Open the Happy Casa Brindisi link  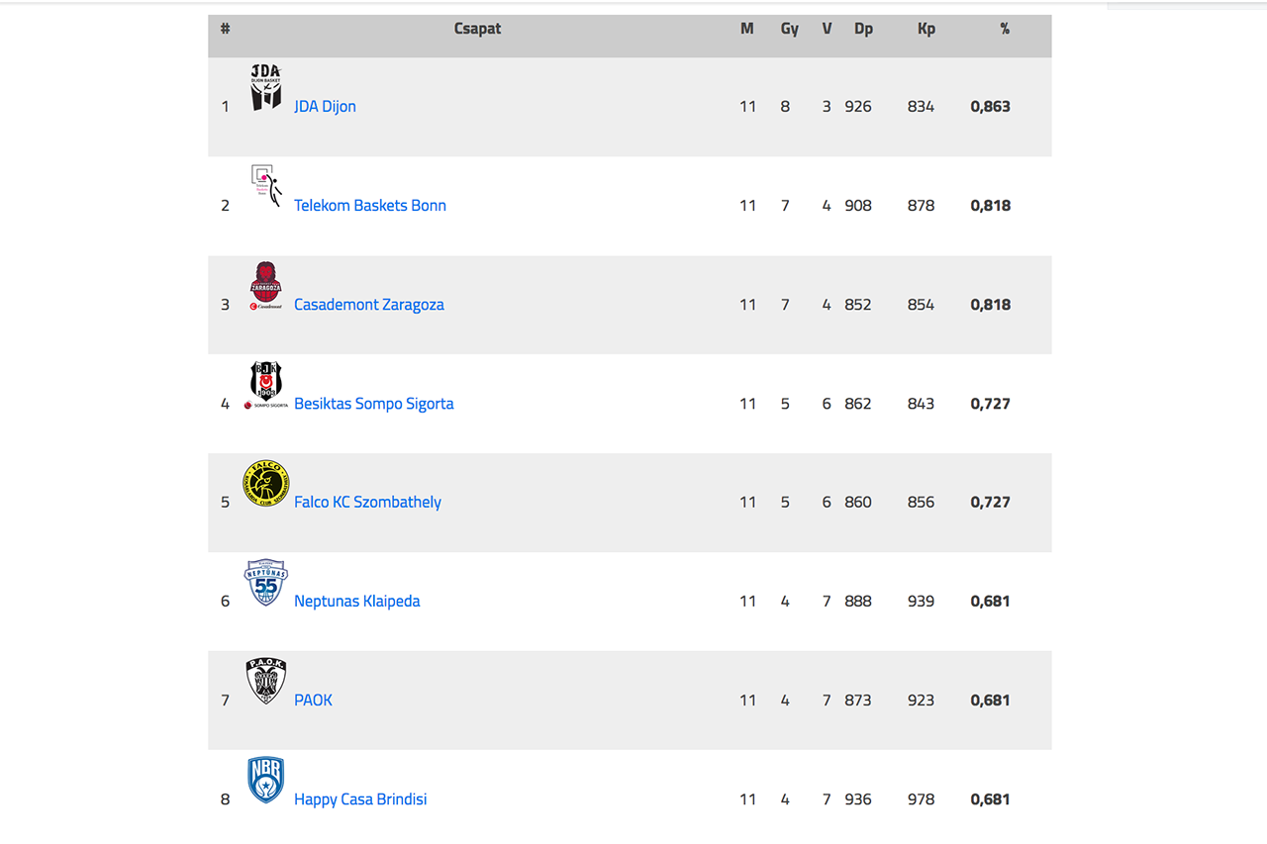(x=360, y=799)
